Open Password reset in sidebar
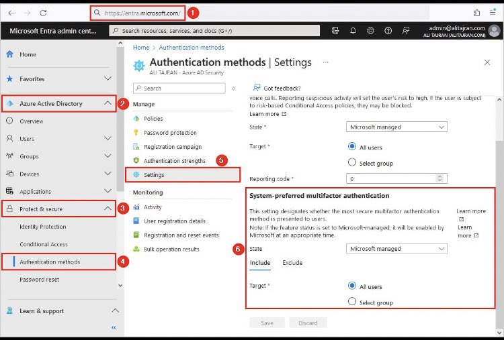The width and height of the screenshot is (504, 340). click(39, 280)
